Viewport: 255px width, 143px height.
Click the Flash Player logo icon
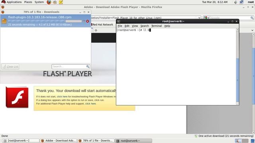(17, 97)
